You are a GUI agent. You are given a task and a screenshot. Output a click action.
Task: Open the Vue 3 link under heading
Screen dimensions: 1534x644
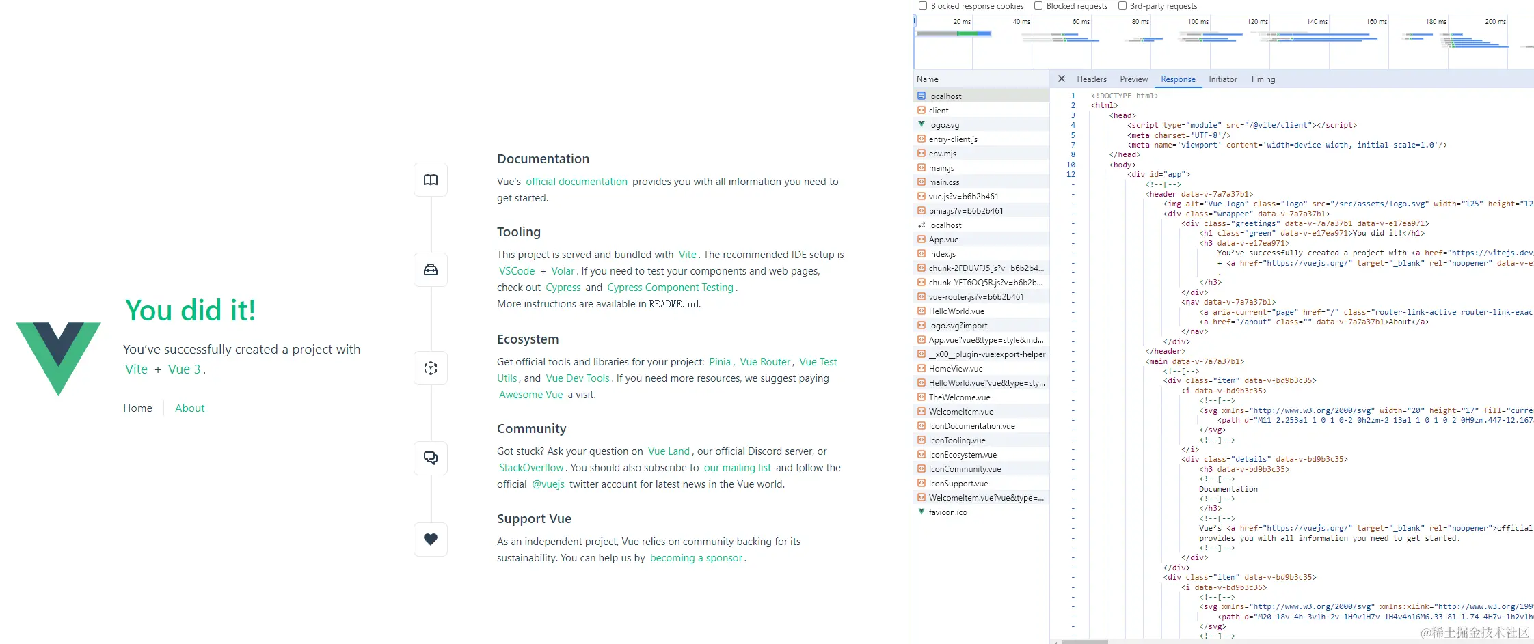tap(184, 369)
